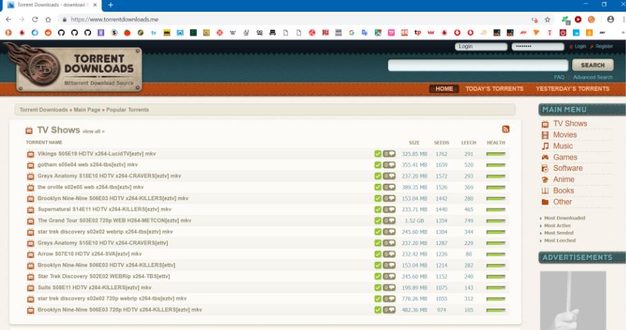Click the Other folder icon in Main Menu
626x330 pixels.
pos(545,202)
